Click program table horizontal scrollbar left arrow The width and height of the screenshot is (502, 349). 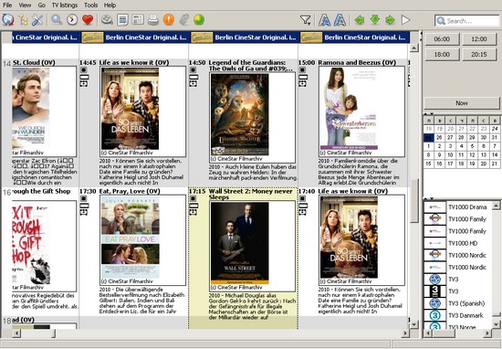click(16, 333)
